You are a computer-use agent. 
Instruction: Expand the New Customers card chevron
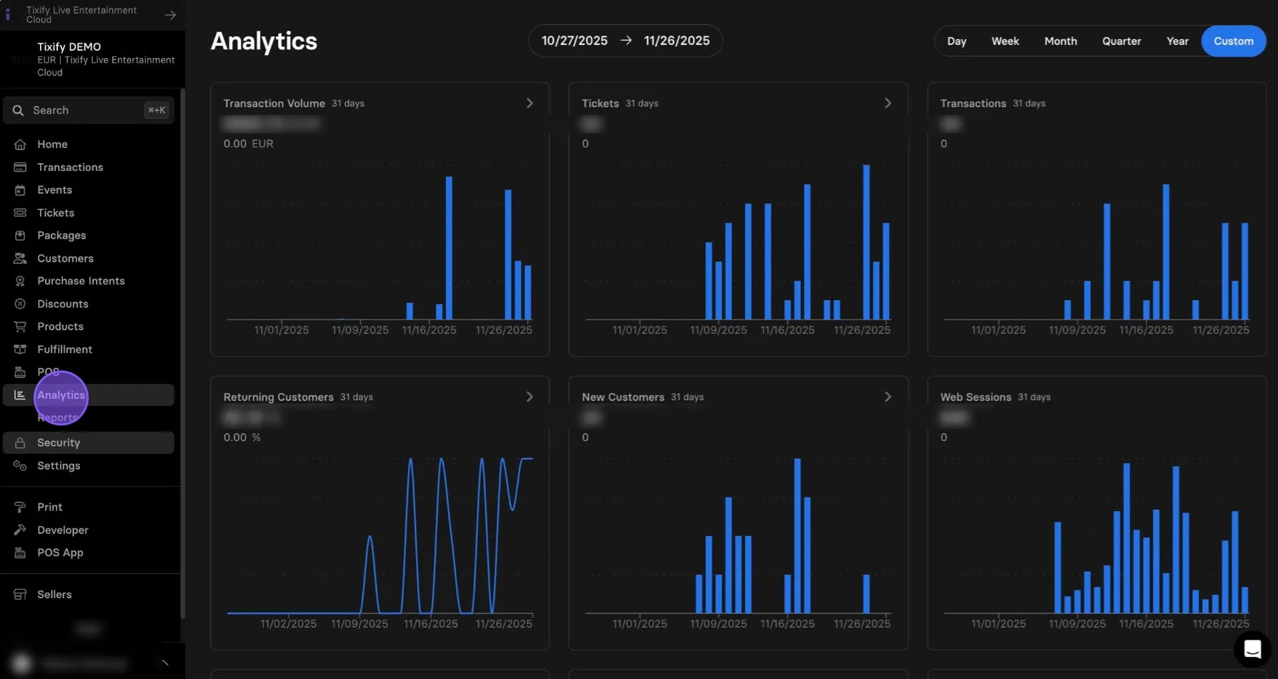(x=888, y=397)
